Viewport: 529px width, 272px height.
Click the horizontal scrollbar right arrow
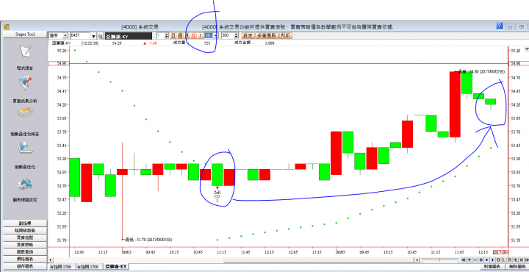coord(417,260)
